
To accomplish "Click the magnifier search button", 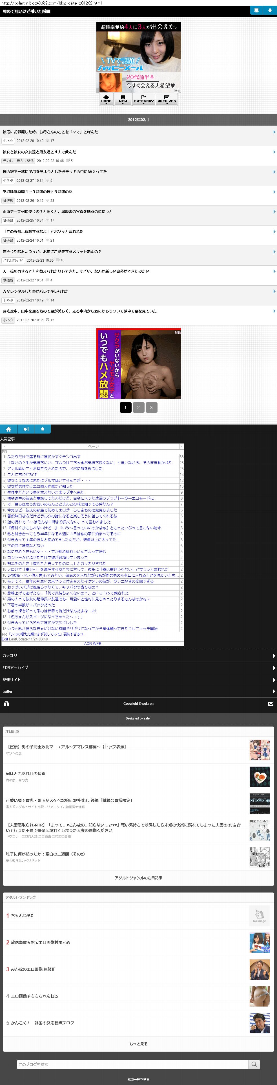I will click(x=254, y=1064).
